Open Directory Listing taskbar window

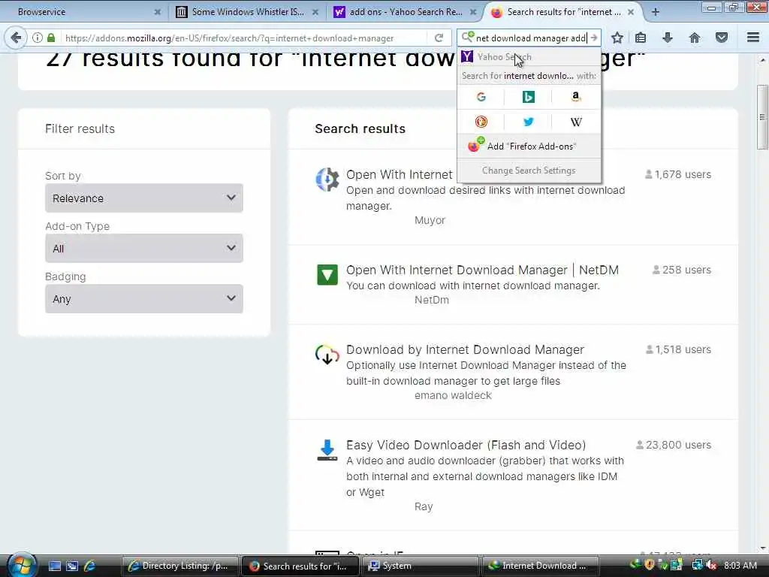pos(179,566)
